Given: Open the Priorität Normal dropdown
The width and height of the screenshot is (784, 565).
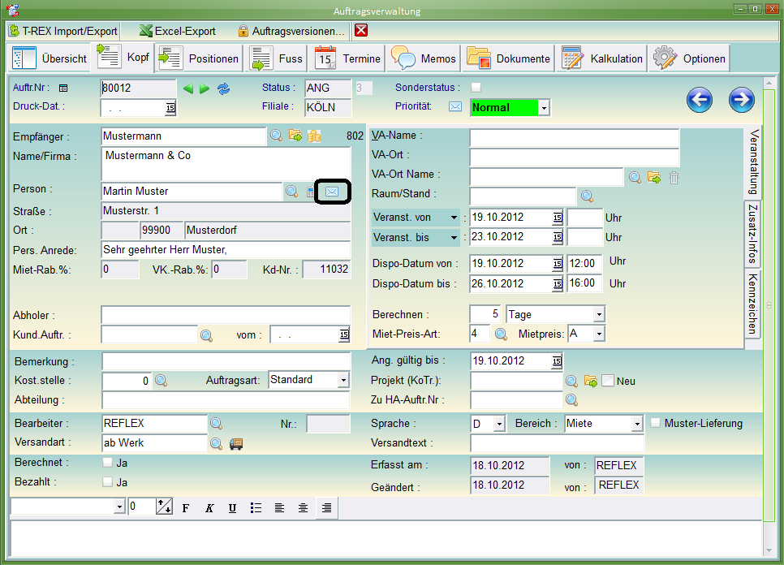Looking at the screenshot, I should (544, 108).
